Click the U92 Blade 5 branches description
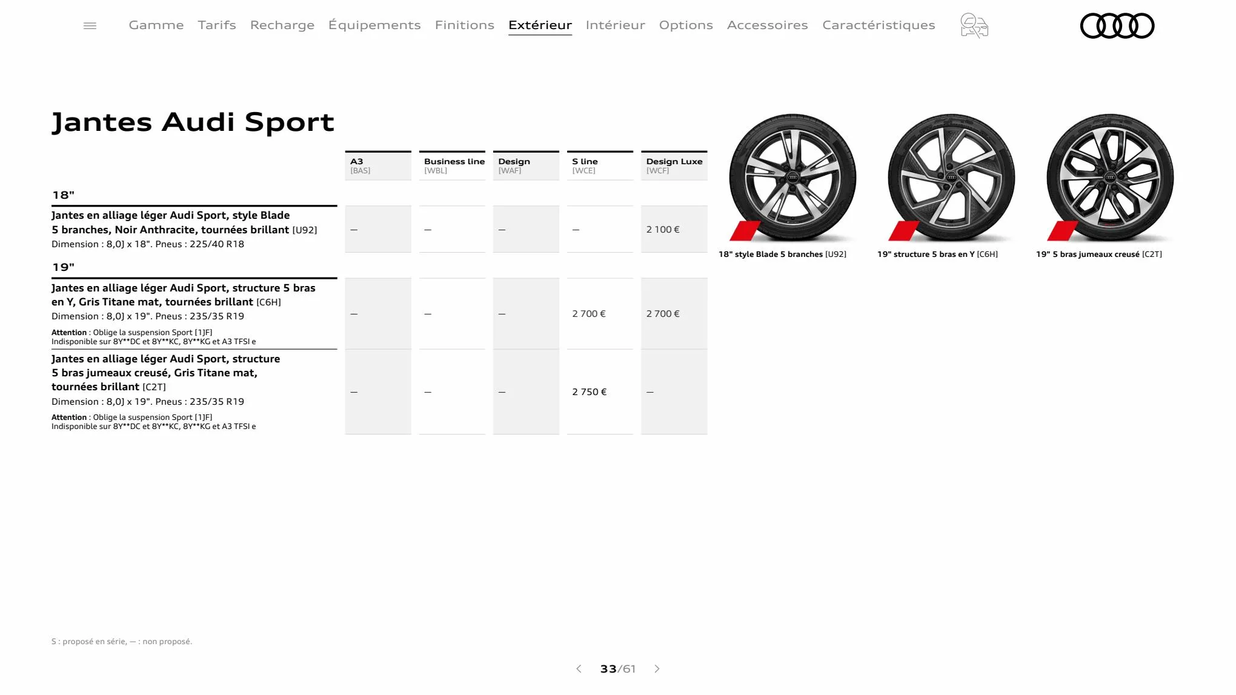The height and width of the screenshot is (695, 1236). coord(184,222)
